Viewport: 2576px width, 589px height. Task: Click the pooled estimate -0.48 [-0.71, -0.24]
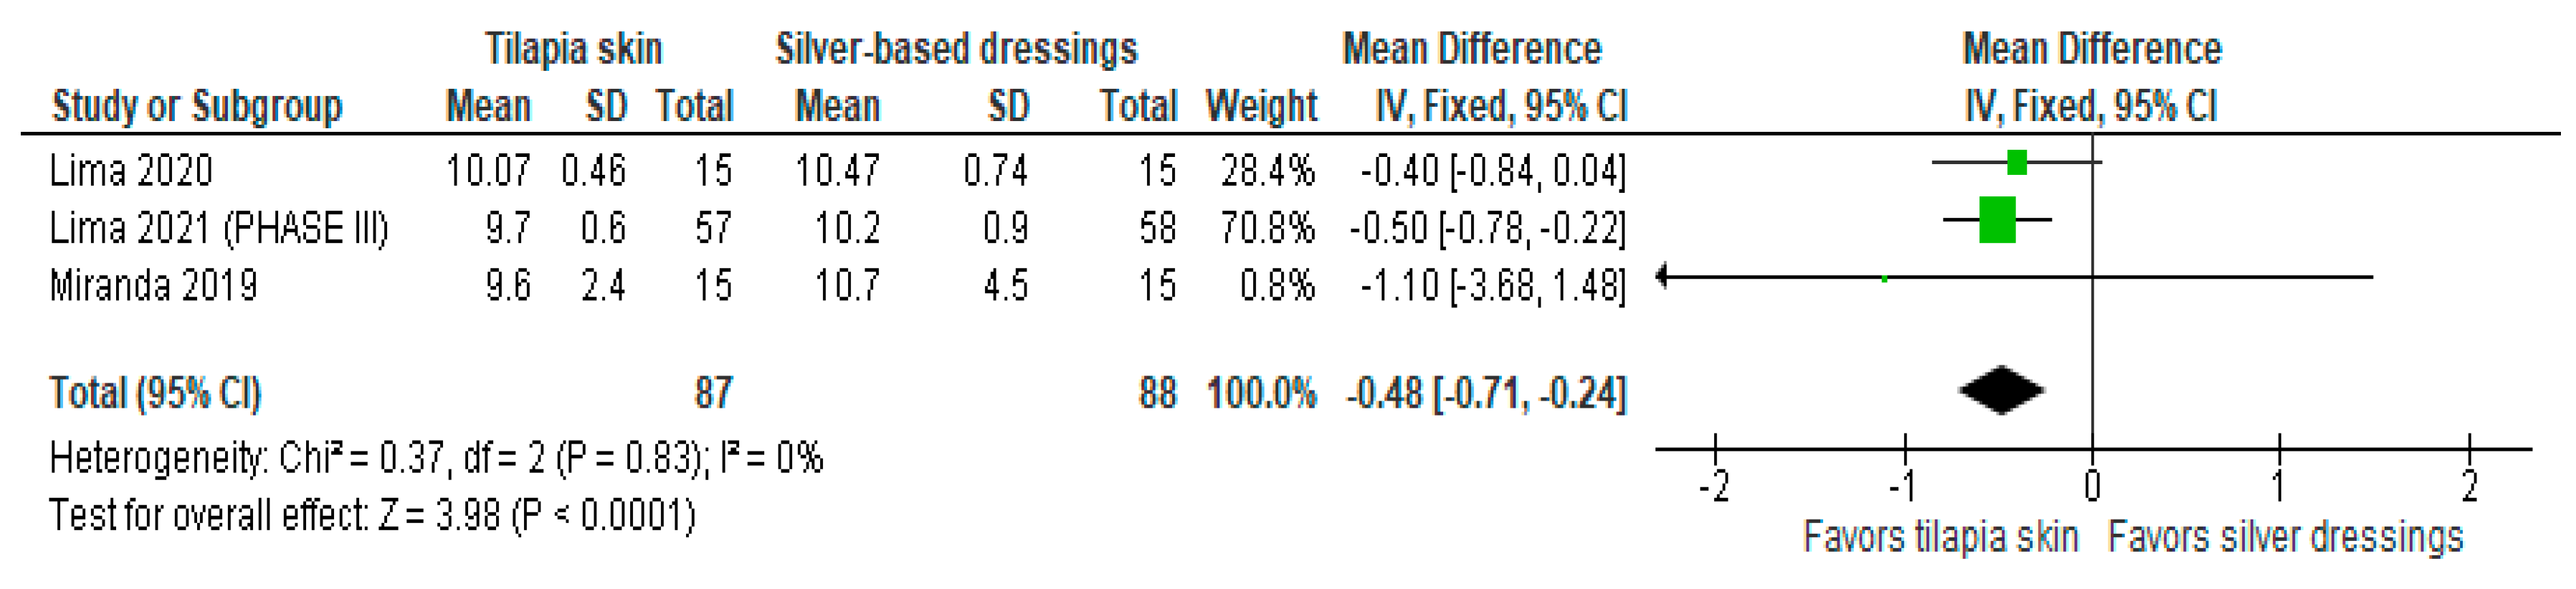[x=1486, y=393]
